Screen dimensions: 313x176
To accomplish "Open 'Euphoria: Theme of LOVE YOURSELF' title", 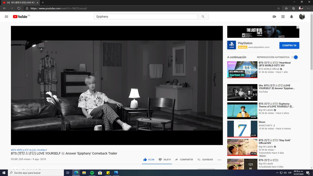I will (x=276, y=105).
